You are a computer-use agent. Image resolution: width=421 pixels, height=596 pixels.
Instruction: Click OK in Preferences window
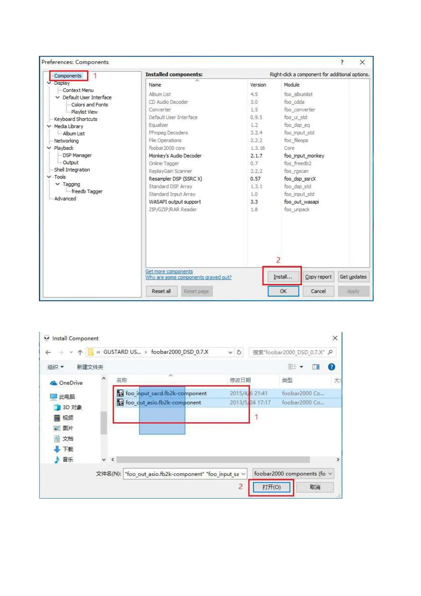(x=283, y=291)
